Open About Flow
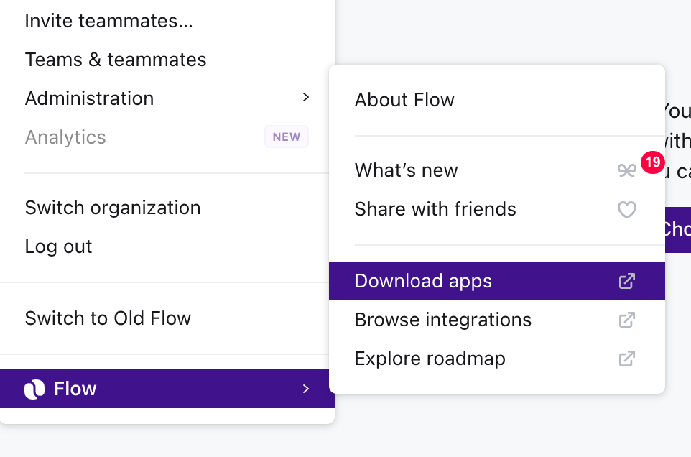This screenshot has width=691, height=457. pos(496,100)
